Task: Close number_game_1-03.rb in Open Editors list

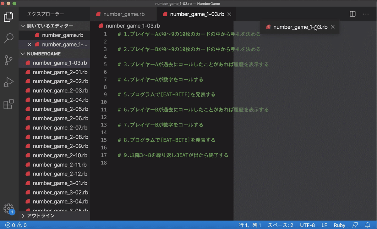Action: pos(30,44)
